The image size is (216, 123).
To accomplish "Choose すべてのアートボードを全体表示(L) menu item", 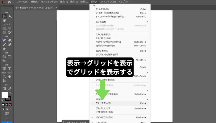I will [120, 17].
